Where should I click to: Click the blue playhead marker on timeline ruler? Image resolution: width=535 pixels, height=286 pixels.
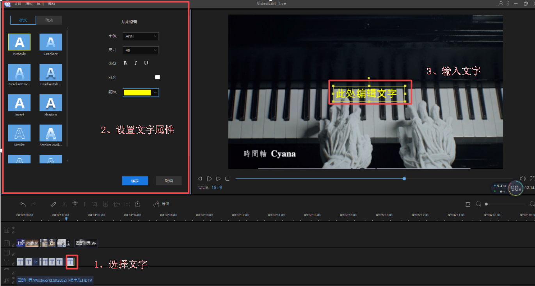66,219
